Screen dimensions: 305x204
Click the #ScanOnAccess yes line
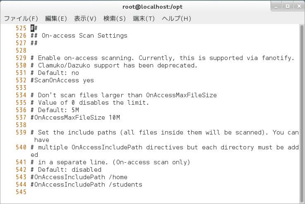(x=62, y=80)
